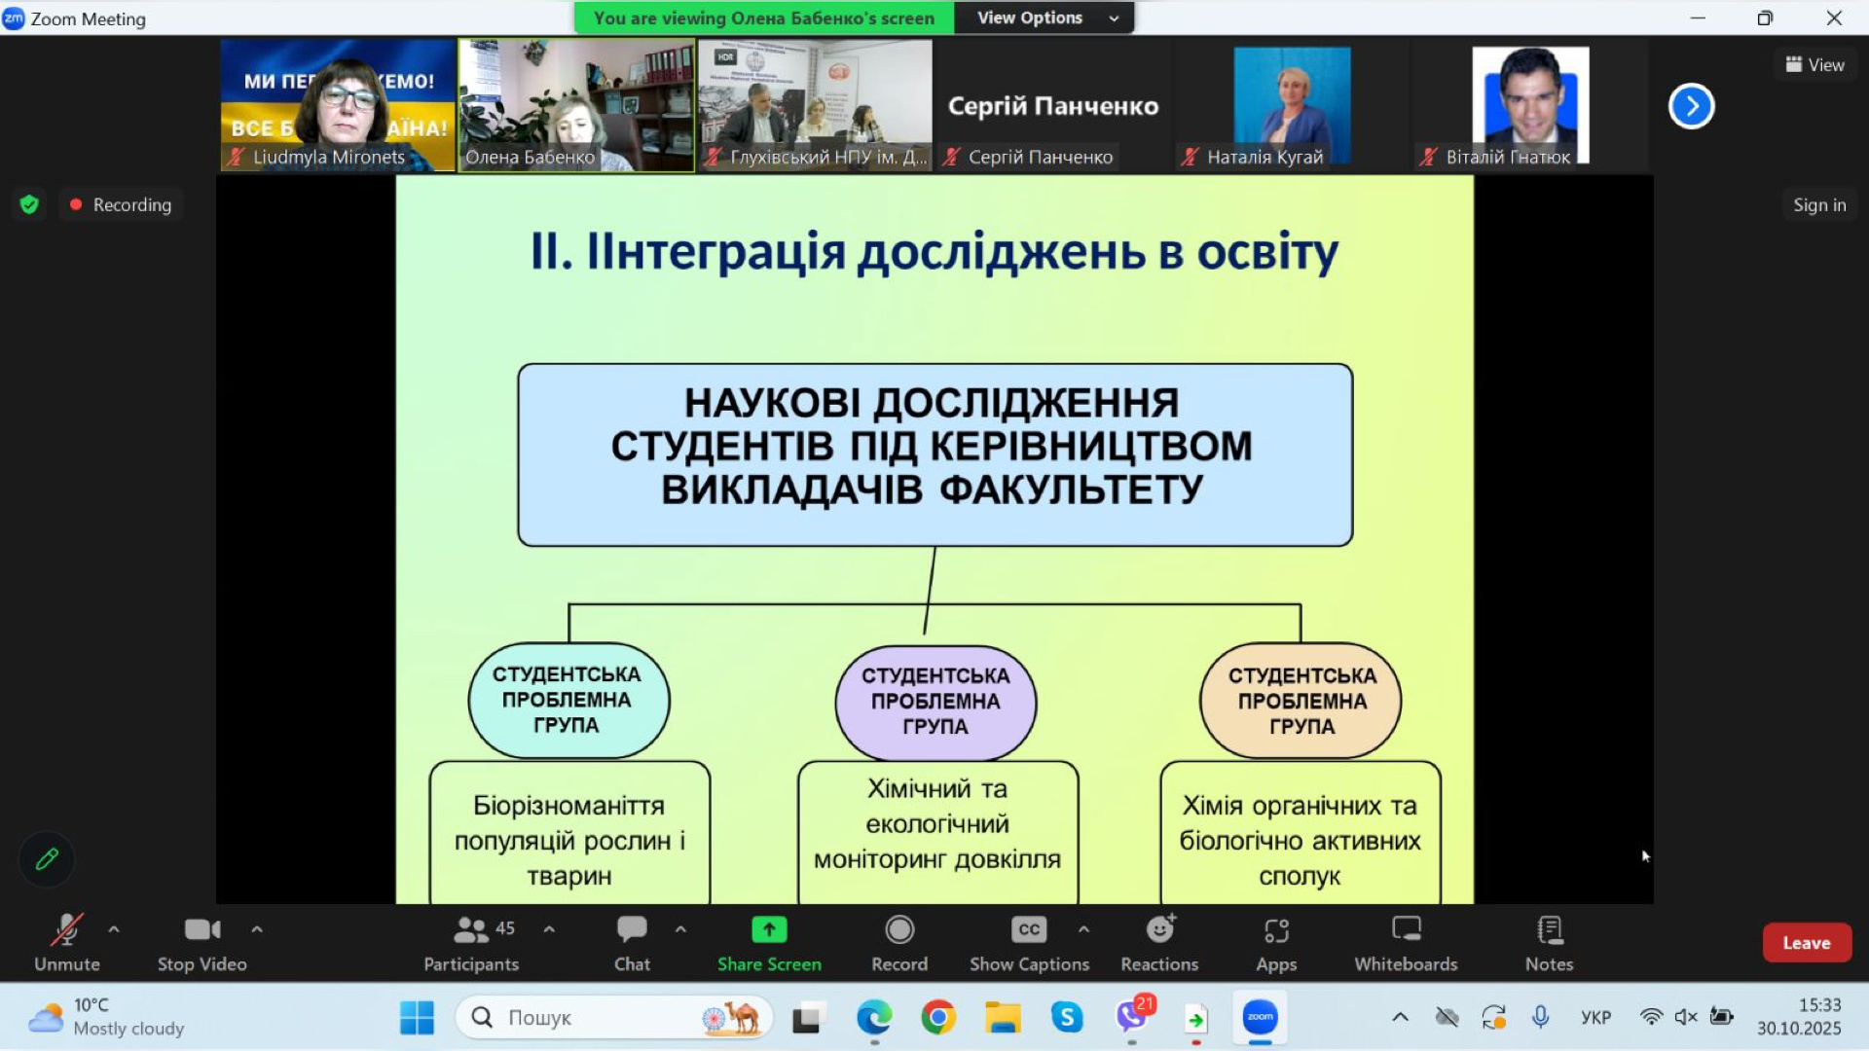This screenshot has width=1869, height=1051.
Task: Open the Apps panel
Action: coord(1275,942)
